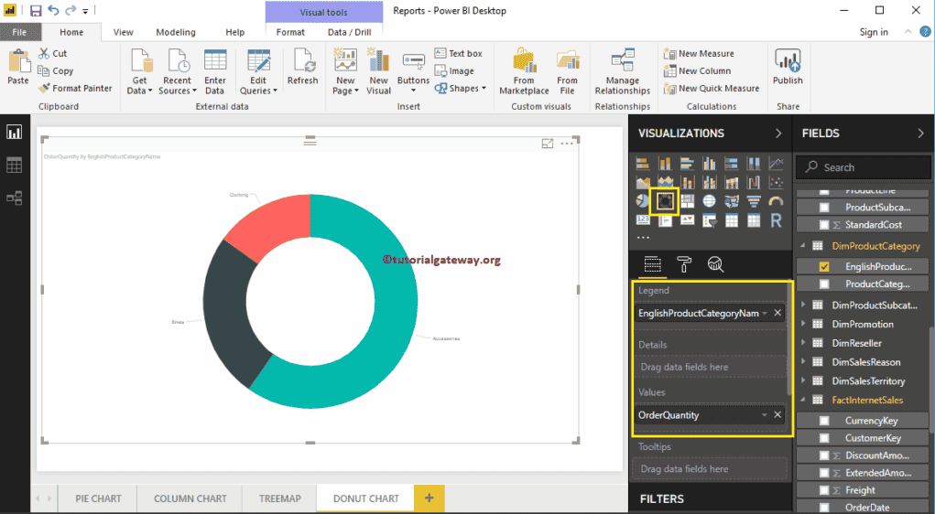Click the Undo arrow in title bar
The image size is (935, 514).
point(54,10)
